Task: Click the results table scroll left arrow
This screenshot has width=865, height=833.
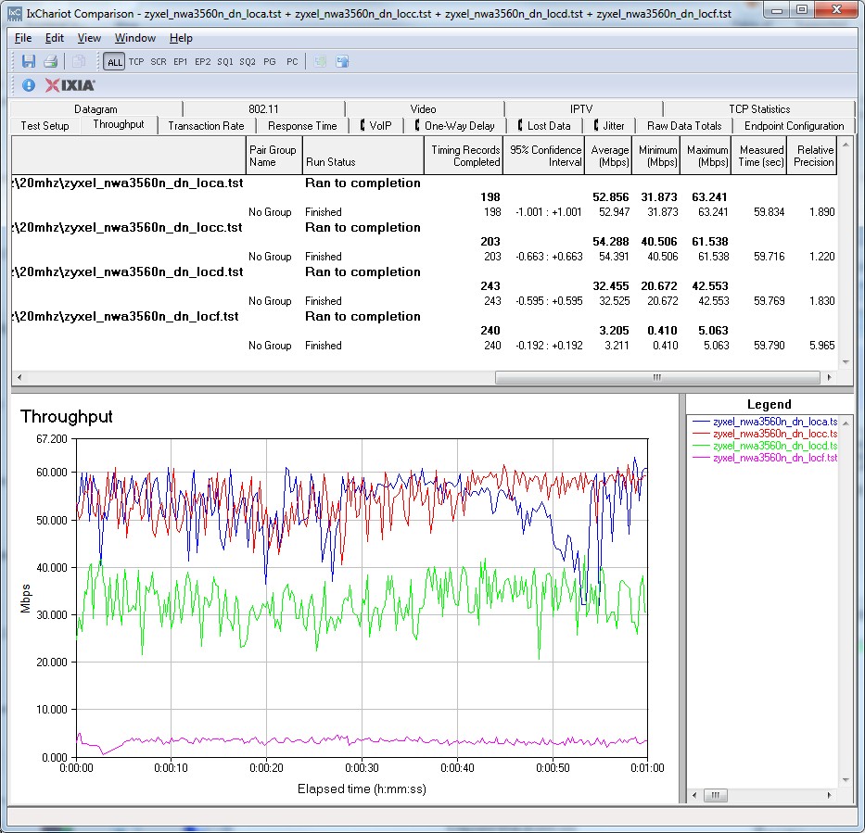Action: [19, 378]
